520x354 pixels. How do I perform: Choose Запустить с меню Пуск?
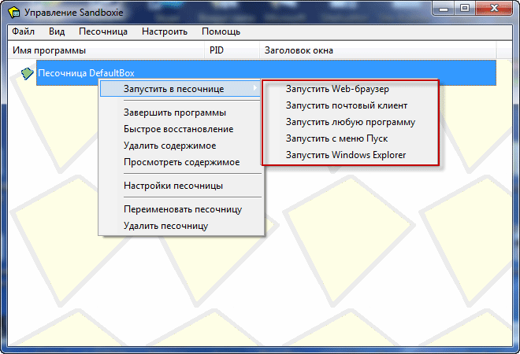(337, 138)
